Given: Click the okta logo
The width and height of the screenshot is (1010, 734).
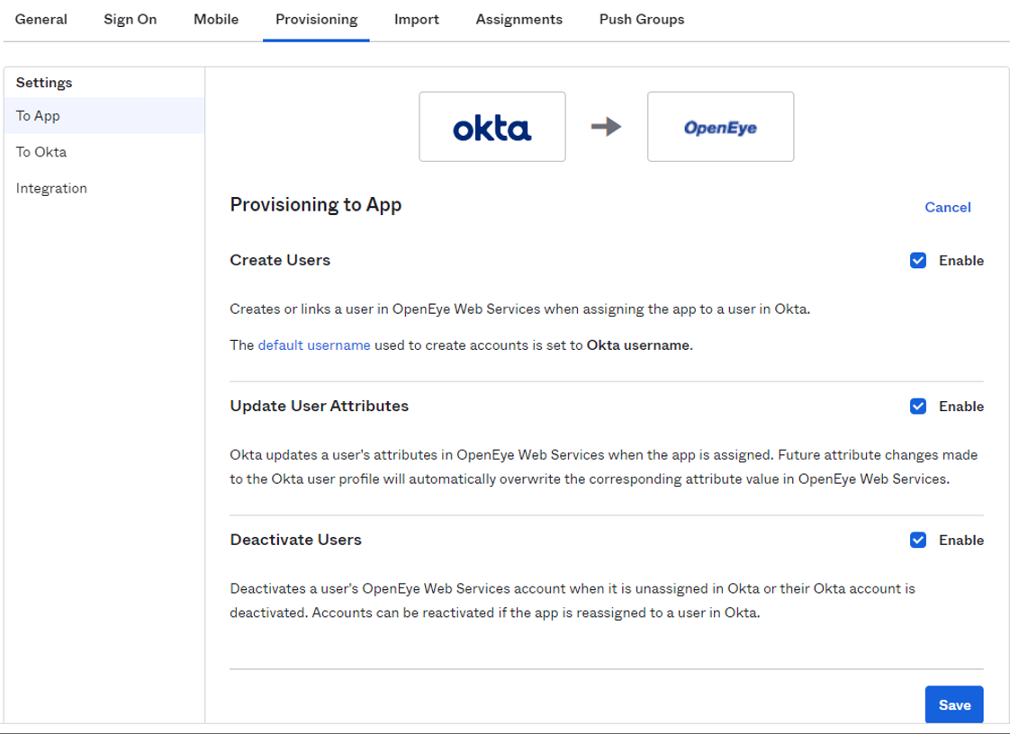Looking at the screenshot, I should [x=491, y=127].
